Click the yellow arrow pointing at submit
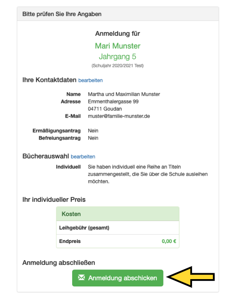 [x=190, y=277]
